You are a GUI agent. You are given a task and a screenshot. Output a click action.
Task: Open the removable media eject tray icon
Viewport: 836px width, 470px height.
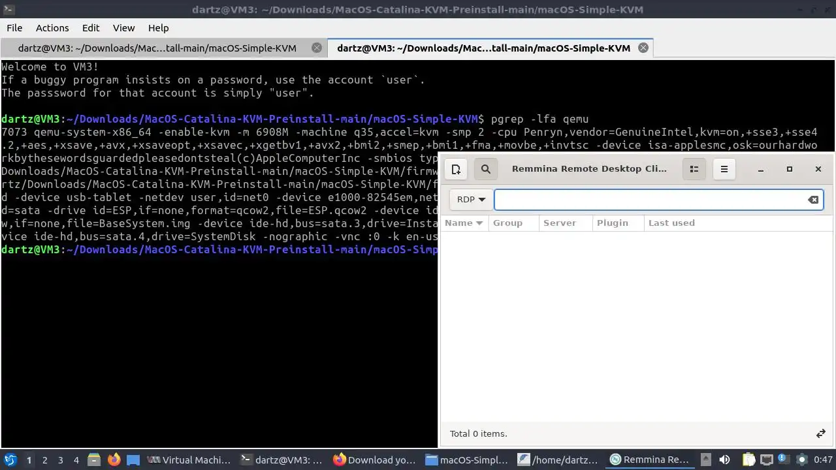coord(706,460)
